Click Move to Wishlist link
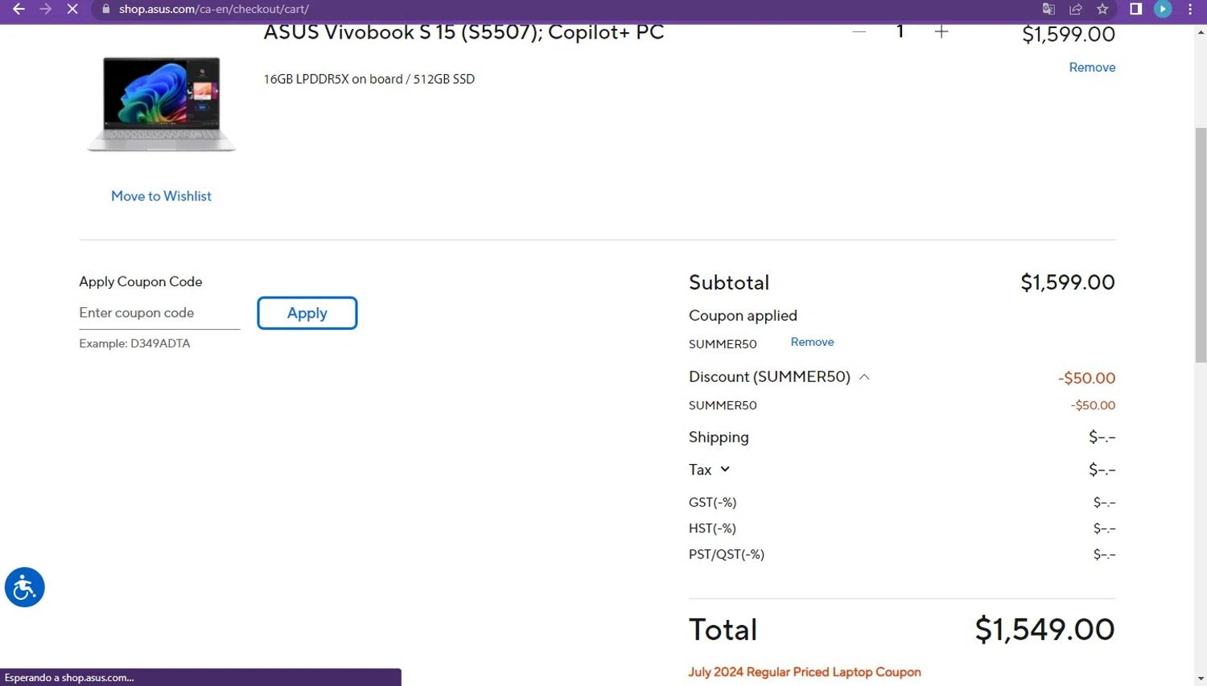 (161, 196)
